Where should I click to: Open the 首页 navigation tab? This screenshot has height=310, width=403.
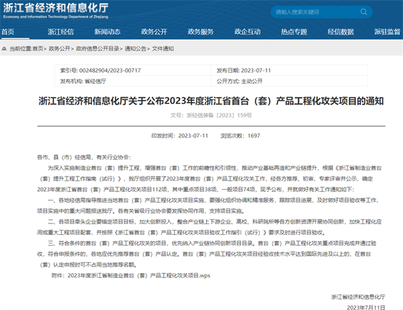pyautogui.click(x=9, y=32)
